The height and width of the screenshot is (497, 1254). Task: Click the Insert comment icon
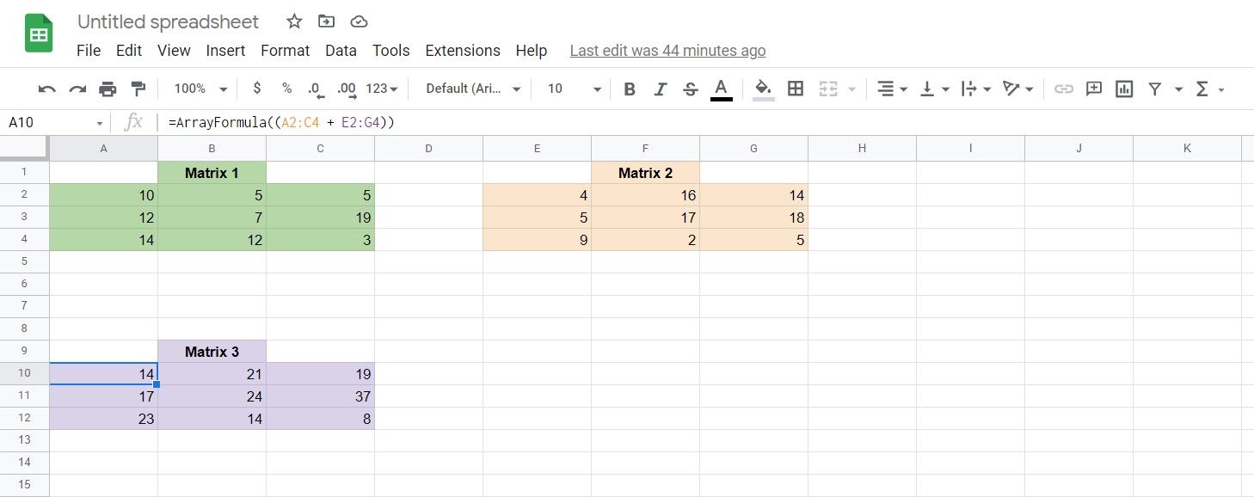pos(1094,89)
